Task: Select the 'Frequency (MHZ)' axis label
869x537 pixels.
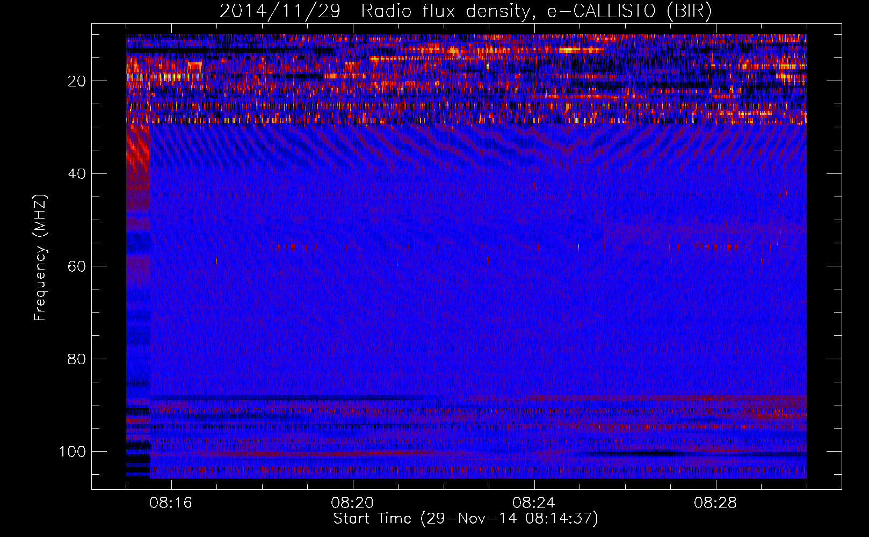Action: pyautogui.click(x=40, y=258)
